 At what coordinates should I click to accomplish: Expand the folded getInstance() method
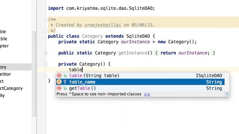coord(46,53)
